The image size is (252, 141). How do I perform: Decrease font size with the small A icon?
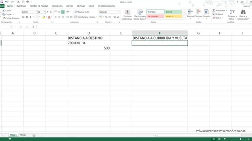tap(51, 12)
